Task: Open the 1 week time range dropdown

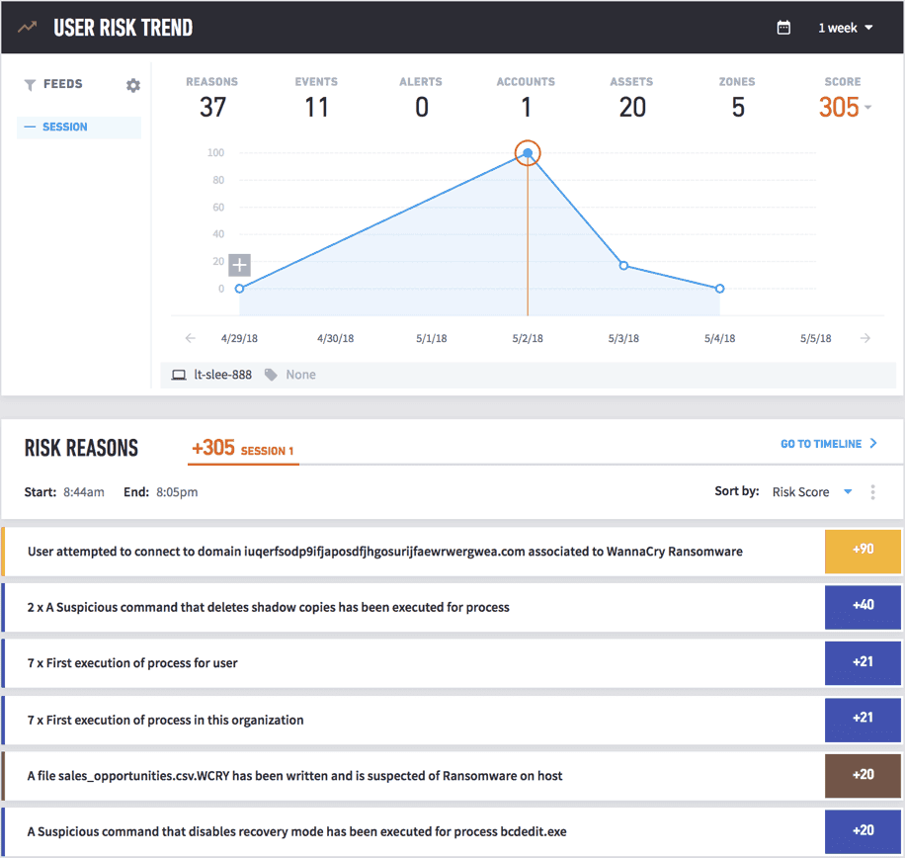Action: tap(845, 28)
